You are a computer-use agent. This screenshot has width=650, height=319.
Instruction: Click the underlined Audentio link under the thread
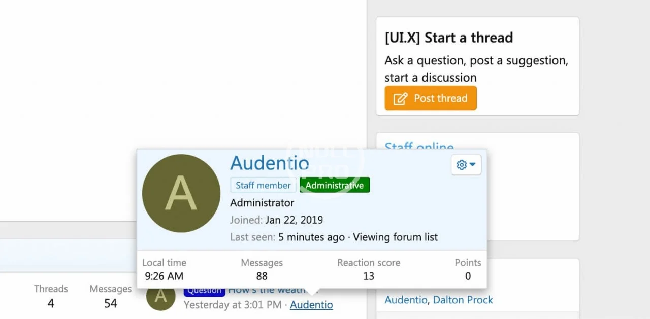[x=312, y=305]
